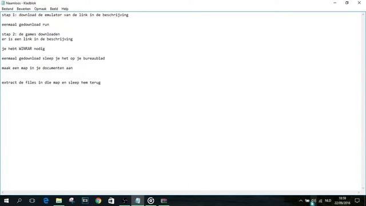366x206 pixels.
Task: Click the 'er is een link in de beschrijving' line
Action: pyautogui.click(x=37, y=39)
